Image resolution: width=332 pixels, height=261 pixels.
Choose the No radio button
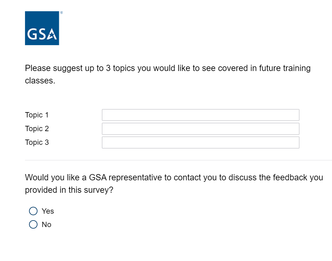point(33,225)
